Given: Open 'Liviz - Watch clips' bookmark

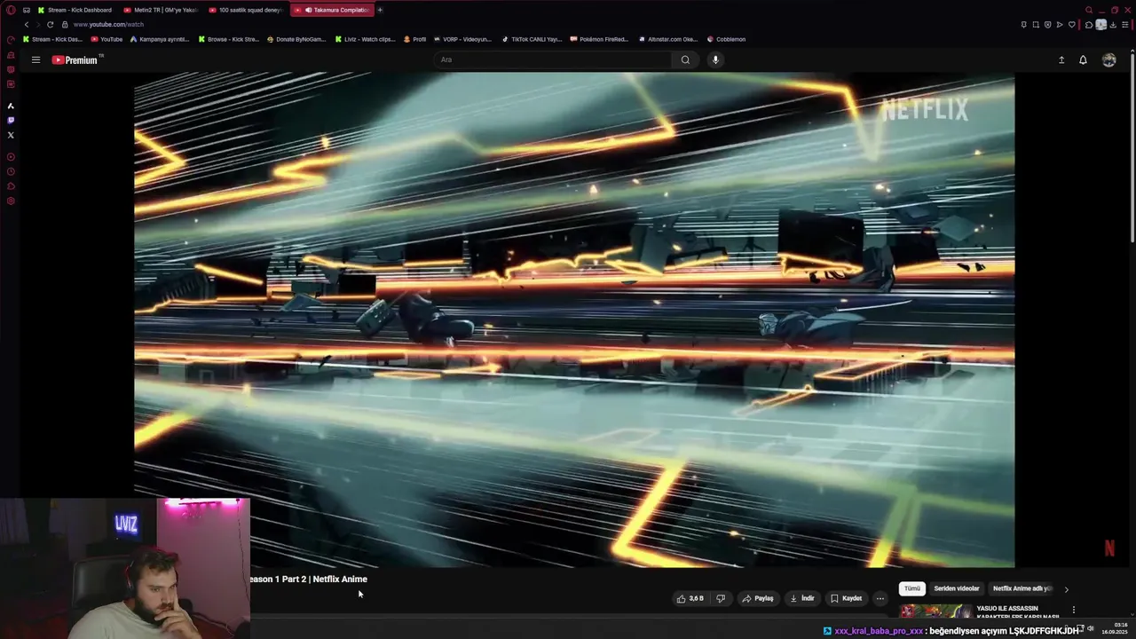Looking at the screenshot, I should pyautogui.click(x=365, y=39).
